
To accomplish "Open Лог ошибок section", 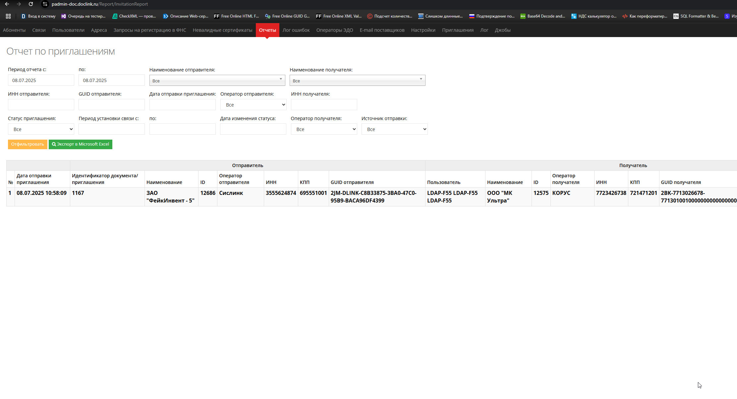I will click(x=296, y=30).
